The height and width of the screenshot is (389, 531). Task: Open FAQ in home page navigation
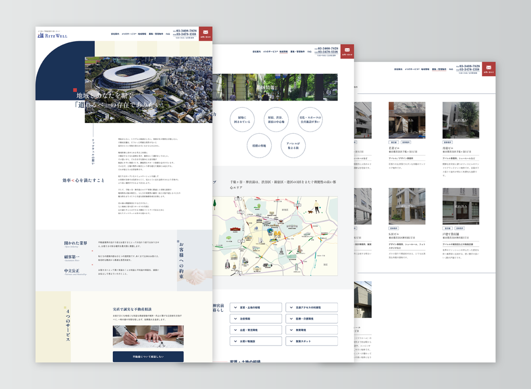tap(168, 34)
